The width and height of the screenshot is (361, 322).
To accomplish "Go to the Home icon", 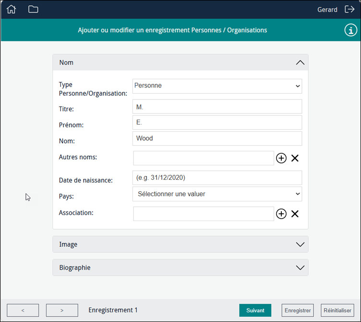I will (11, 10).
